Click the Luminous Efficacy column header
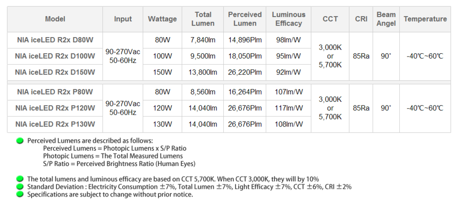 pos(288,19)
